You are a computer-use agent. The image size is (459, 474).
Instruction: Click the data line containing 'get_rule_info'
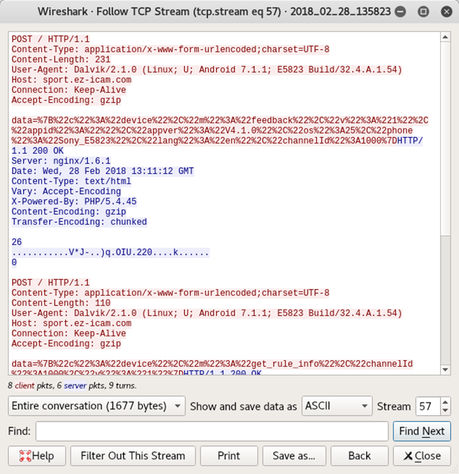[212, 364]
